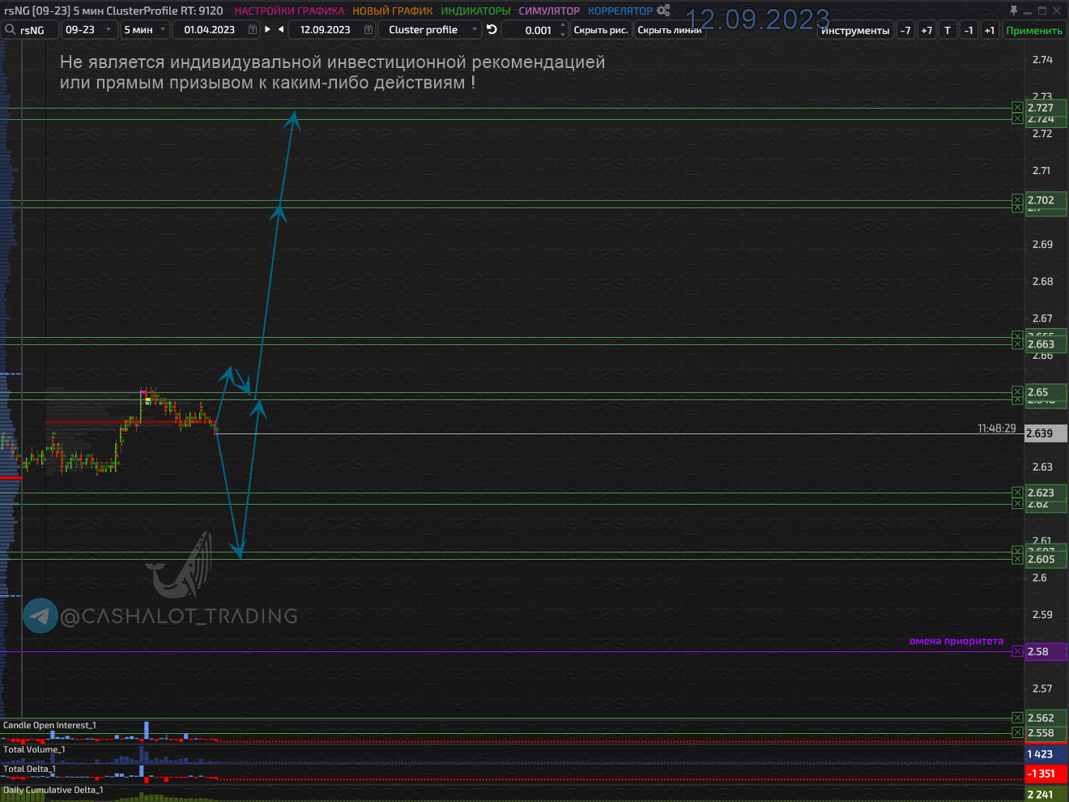Screen dimensions: 1069x802
Task: Click the end date field 12.09.2023
Action: point(325,30)
